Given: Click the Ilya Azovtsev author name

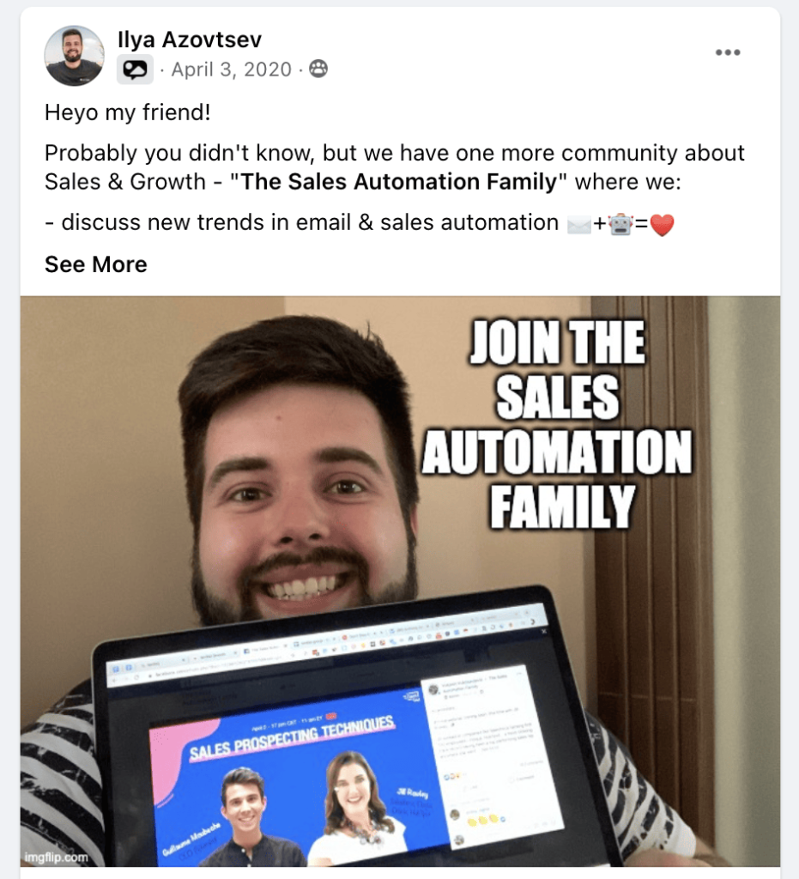Looking at the screenshot, I should point(190,39).
